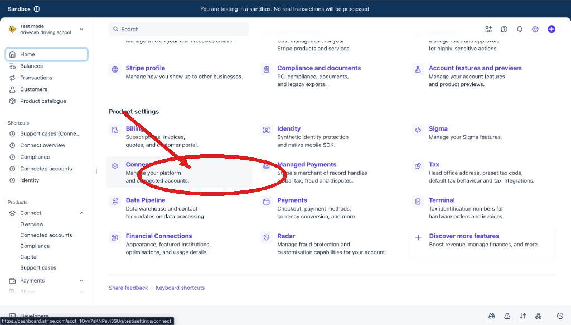Open Financial Connections settings link
571x325 pixels.
point(159,236)
